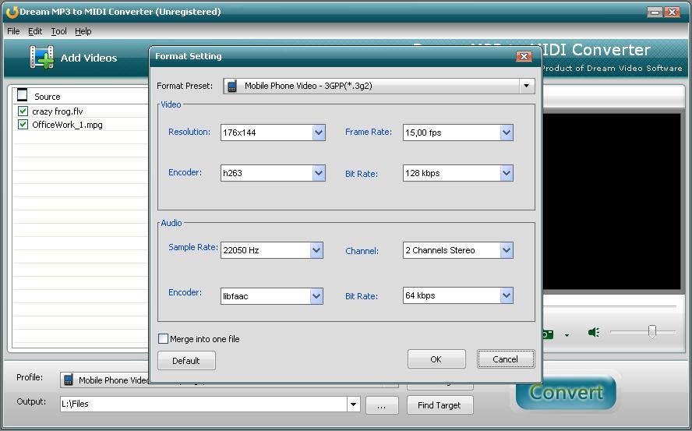Click the browse "..." output button
Viewport: 692px width, 431px height.
(382, 405)
